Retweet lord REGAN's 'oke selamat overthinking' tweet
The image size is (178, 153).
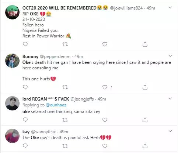(65, 120)
